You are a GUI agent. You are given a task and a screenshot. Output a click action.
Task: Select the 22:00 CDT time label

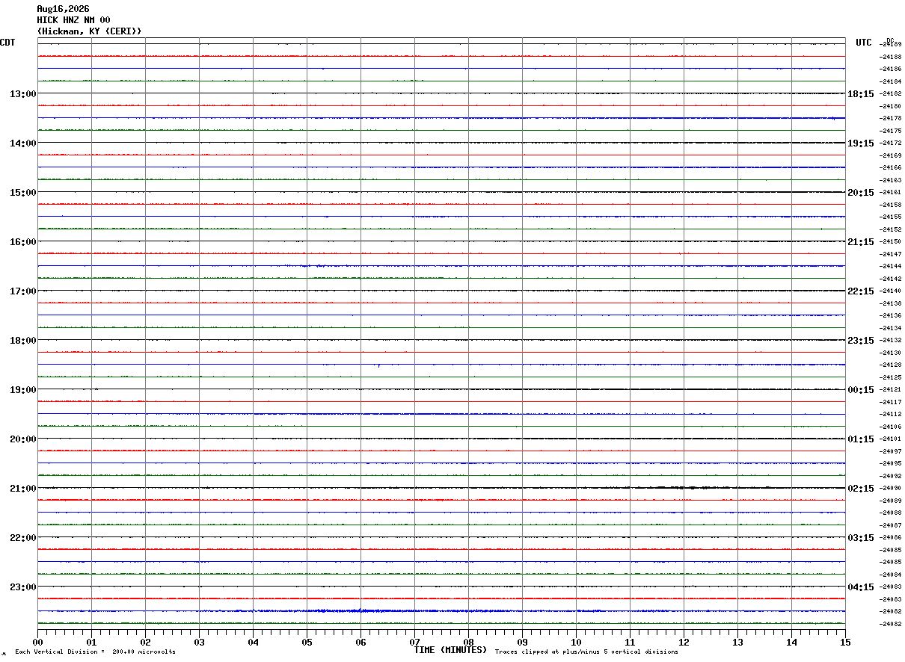22,537
